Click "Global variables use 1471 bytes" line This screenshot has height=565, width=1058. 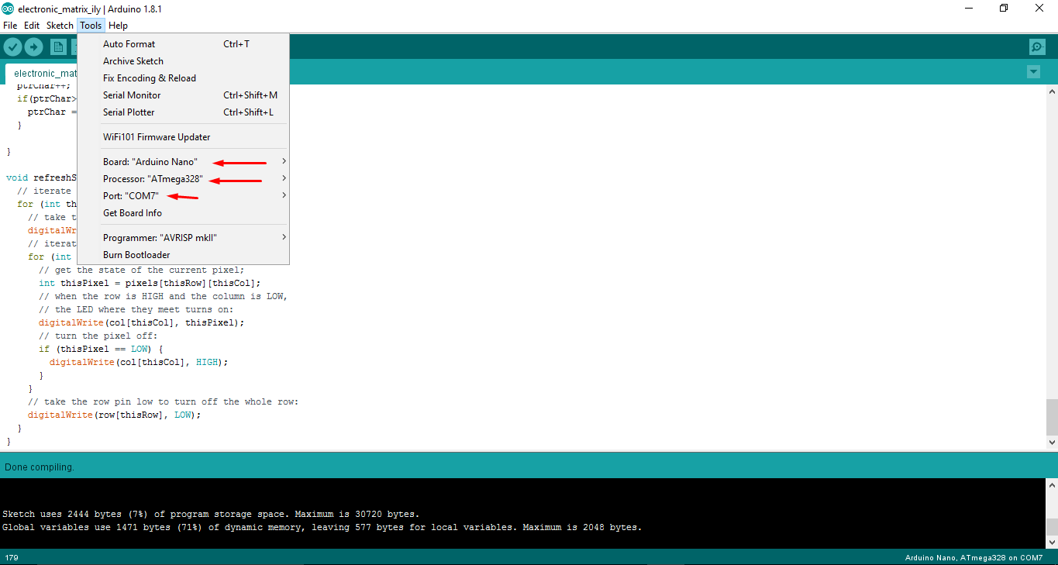322,527
